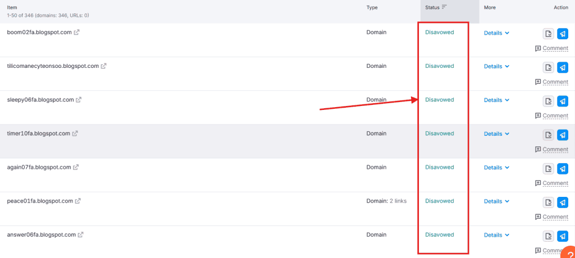
Task: Open external link icon beside boom02fa.blogspot.com
Action: pyautogui.click(x=77, y=33)
